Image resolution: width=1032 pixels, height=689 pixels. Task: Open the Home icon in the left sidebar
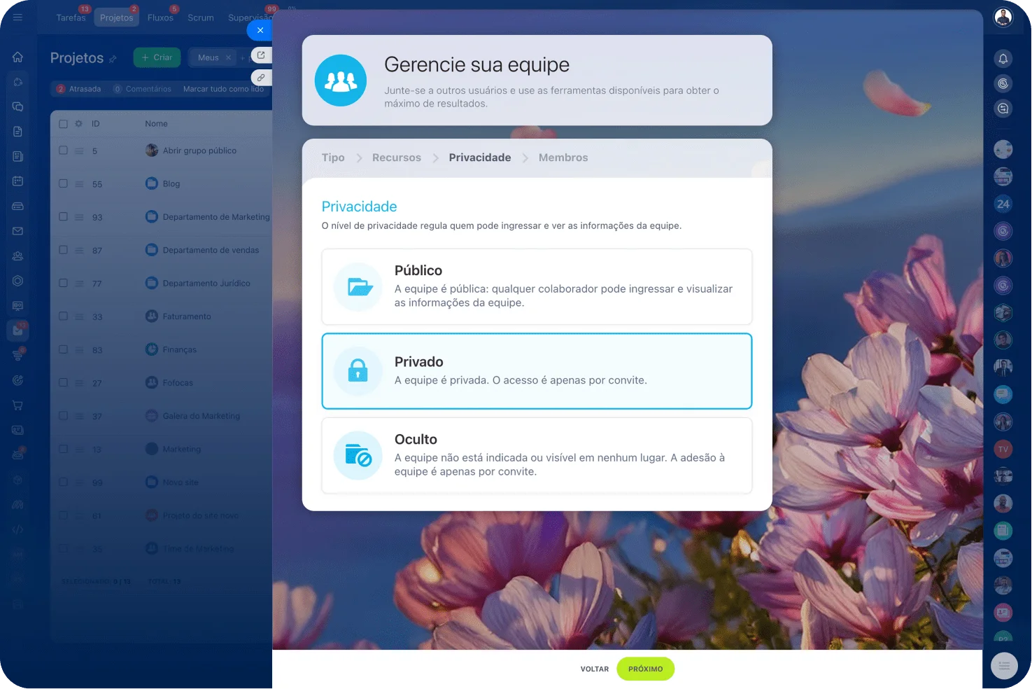point(17,57)
